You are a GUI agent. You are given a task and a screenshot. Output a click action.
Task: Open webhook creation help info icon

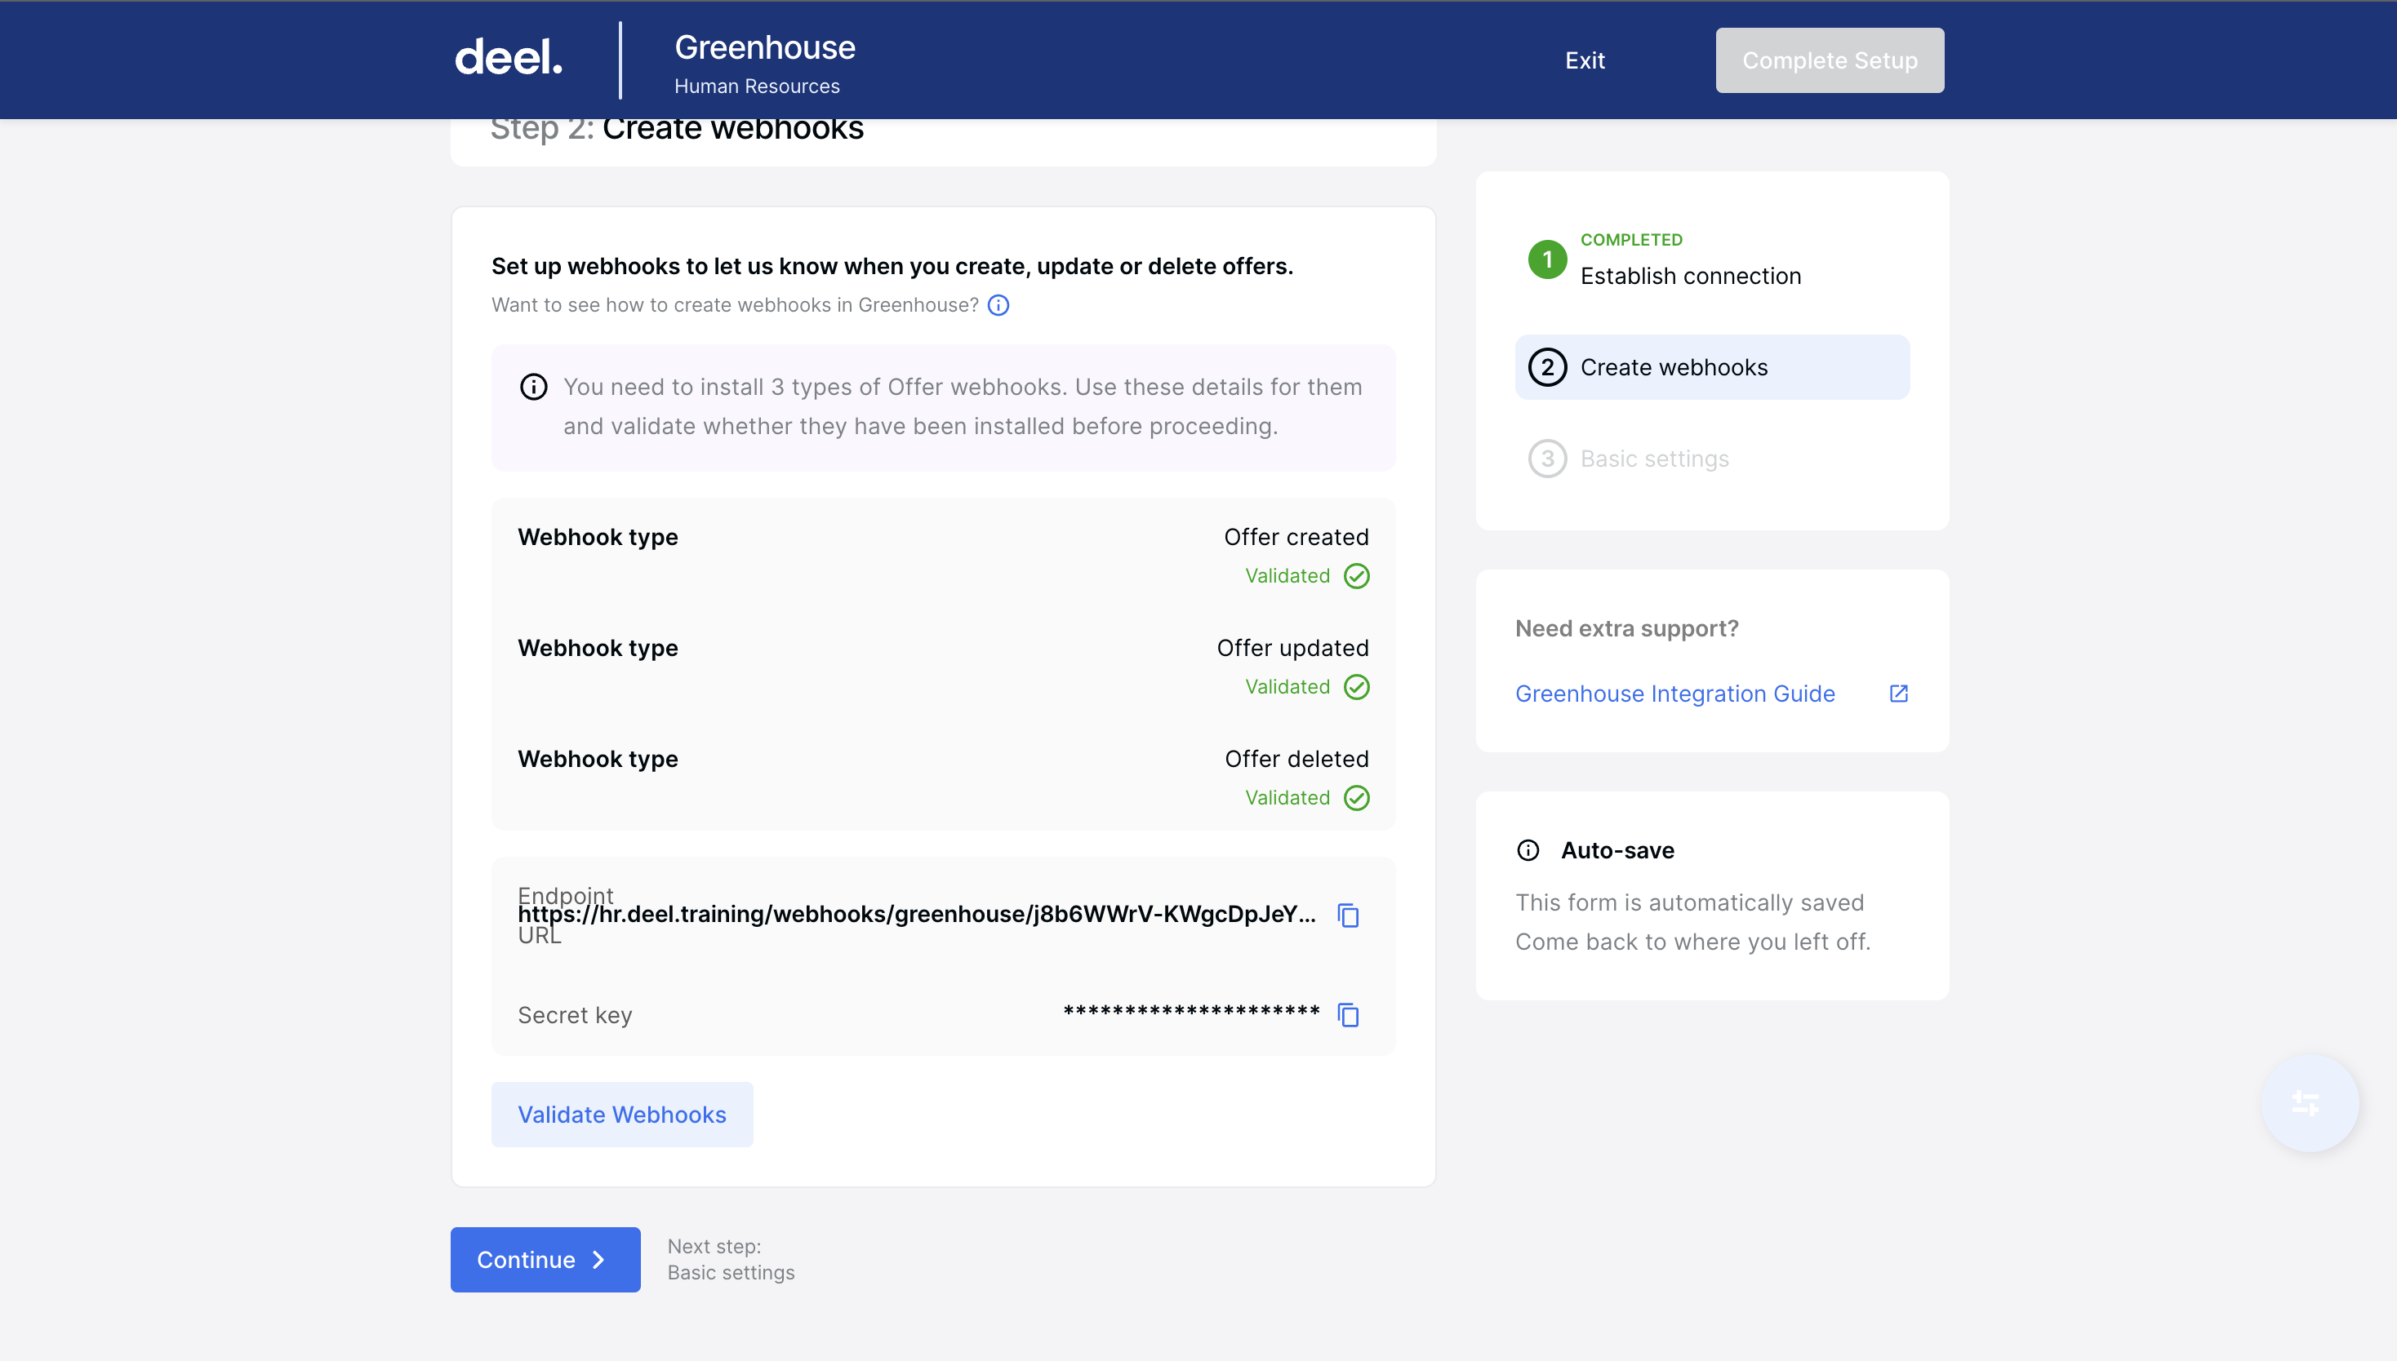click(x=998, y=306)
